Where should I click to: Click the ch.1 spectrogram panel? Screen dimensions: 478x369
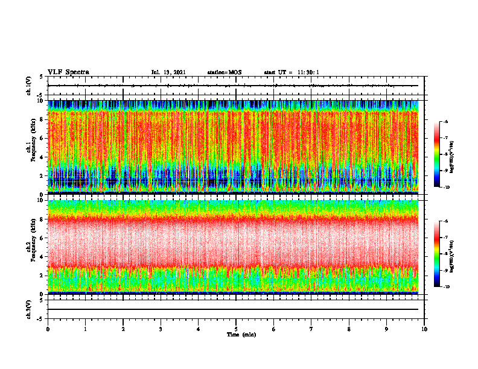click(233, 147)
